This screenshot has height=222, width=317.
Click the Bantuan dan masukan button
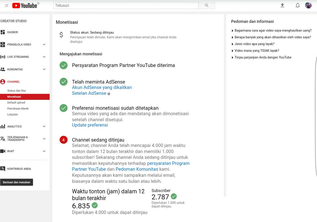17,182
